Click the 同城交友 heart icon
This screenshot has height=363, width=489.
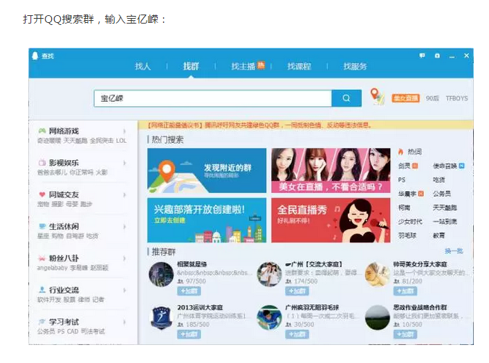coord(42,194)
